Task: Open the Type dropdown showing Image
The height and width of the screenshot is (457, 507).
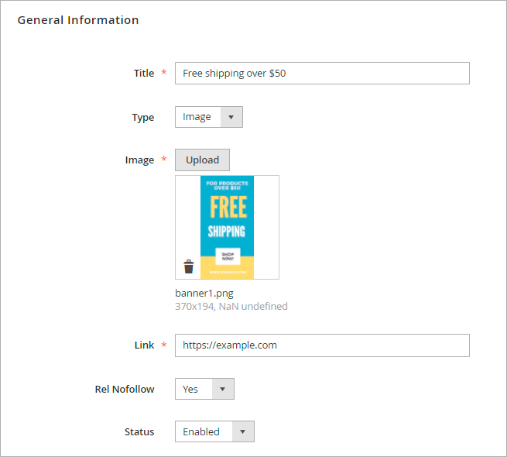Action: (x=208, y=117)
